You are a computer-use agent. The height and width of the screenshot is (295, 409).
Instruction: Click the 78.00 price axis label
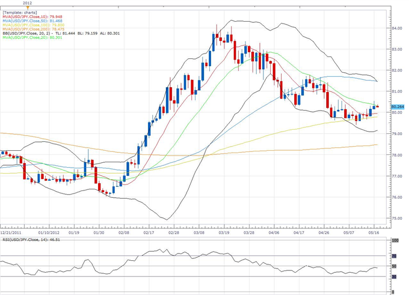point(397,155)
